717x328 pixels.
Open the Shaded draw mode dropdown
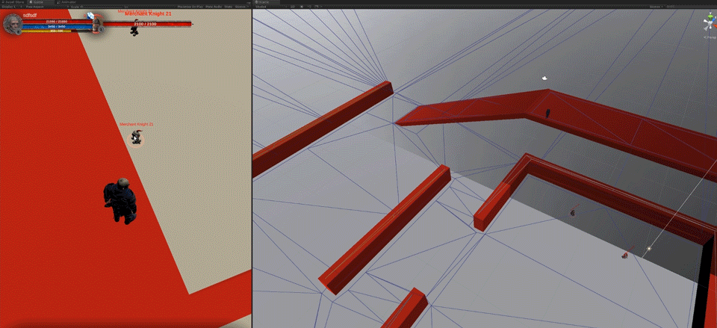click(263, 7)
